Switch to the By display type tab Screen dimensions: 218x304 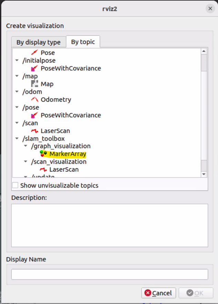(x=38, y=42)
